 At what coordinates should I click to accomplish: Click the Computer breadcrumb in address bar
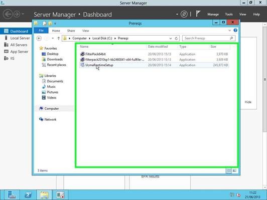(x=79, y=38)
